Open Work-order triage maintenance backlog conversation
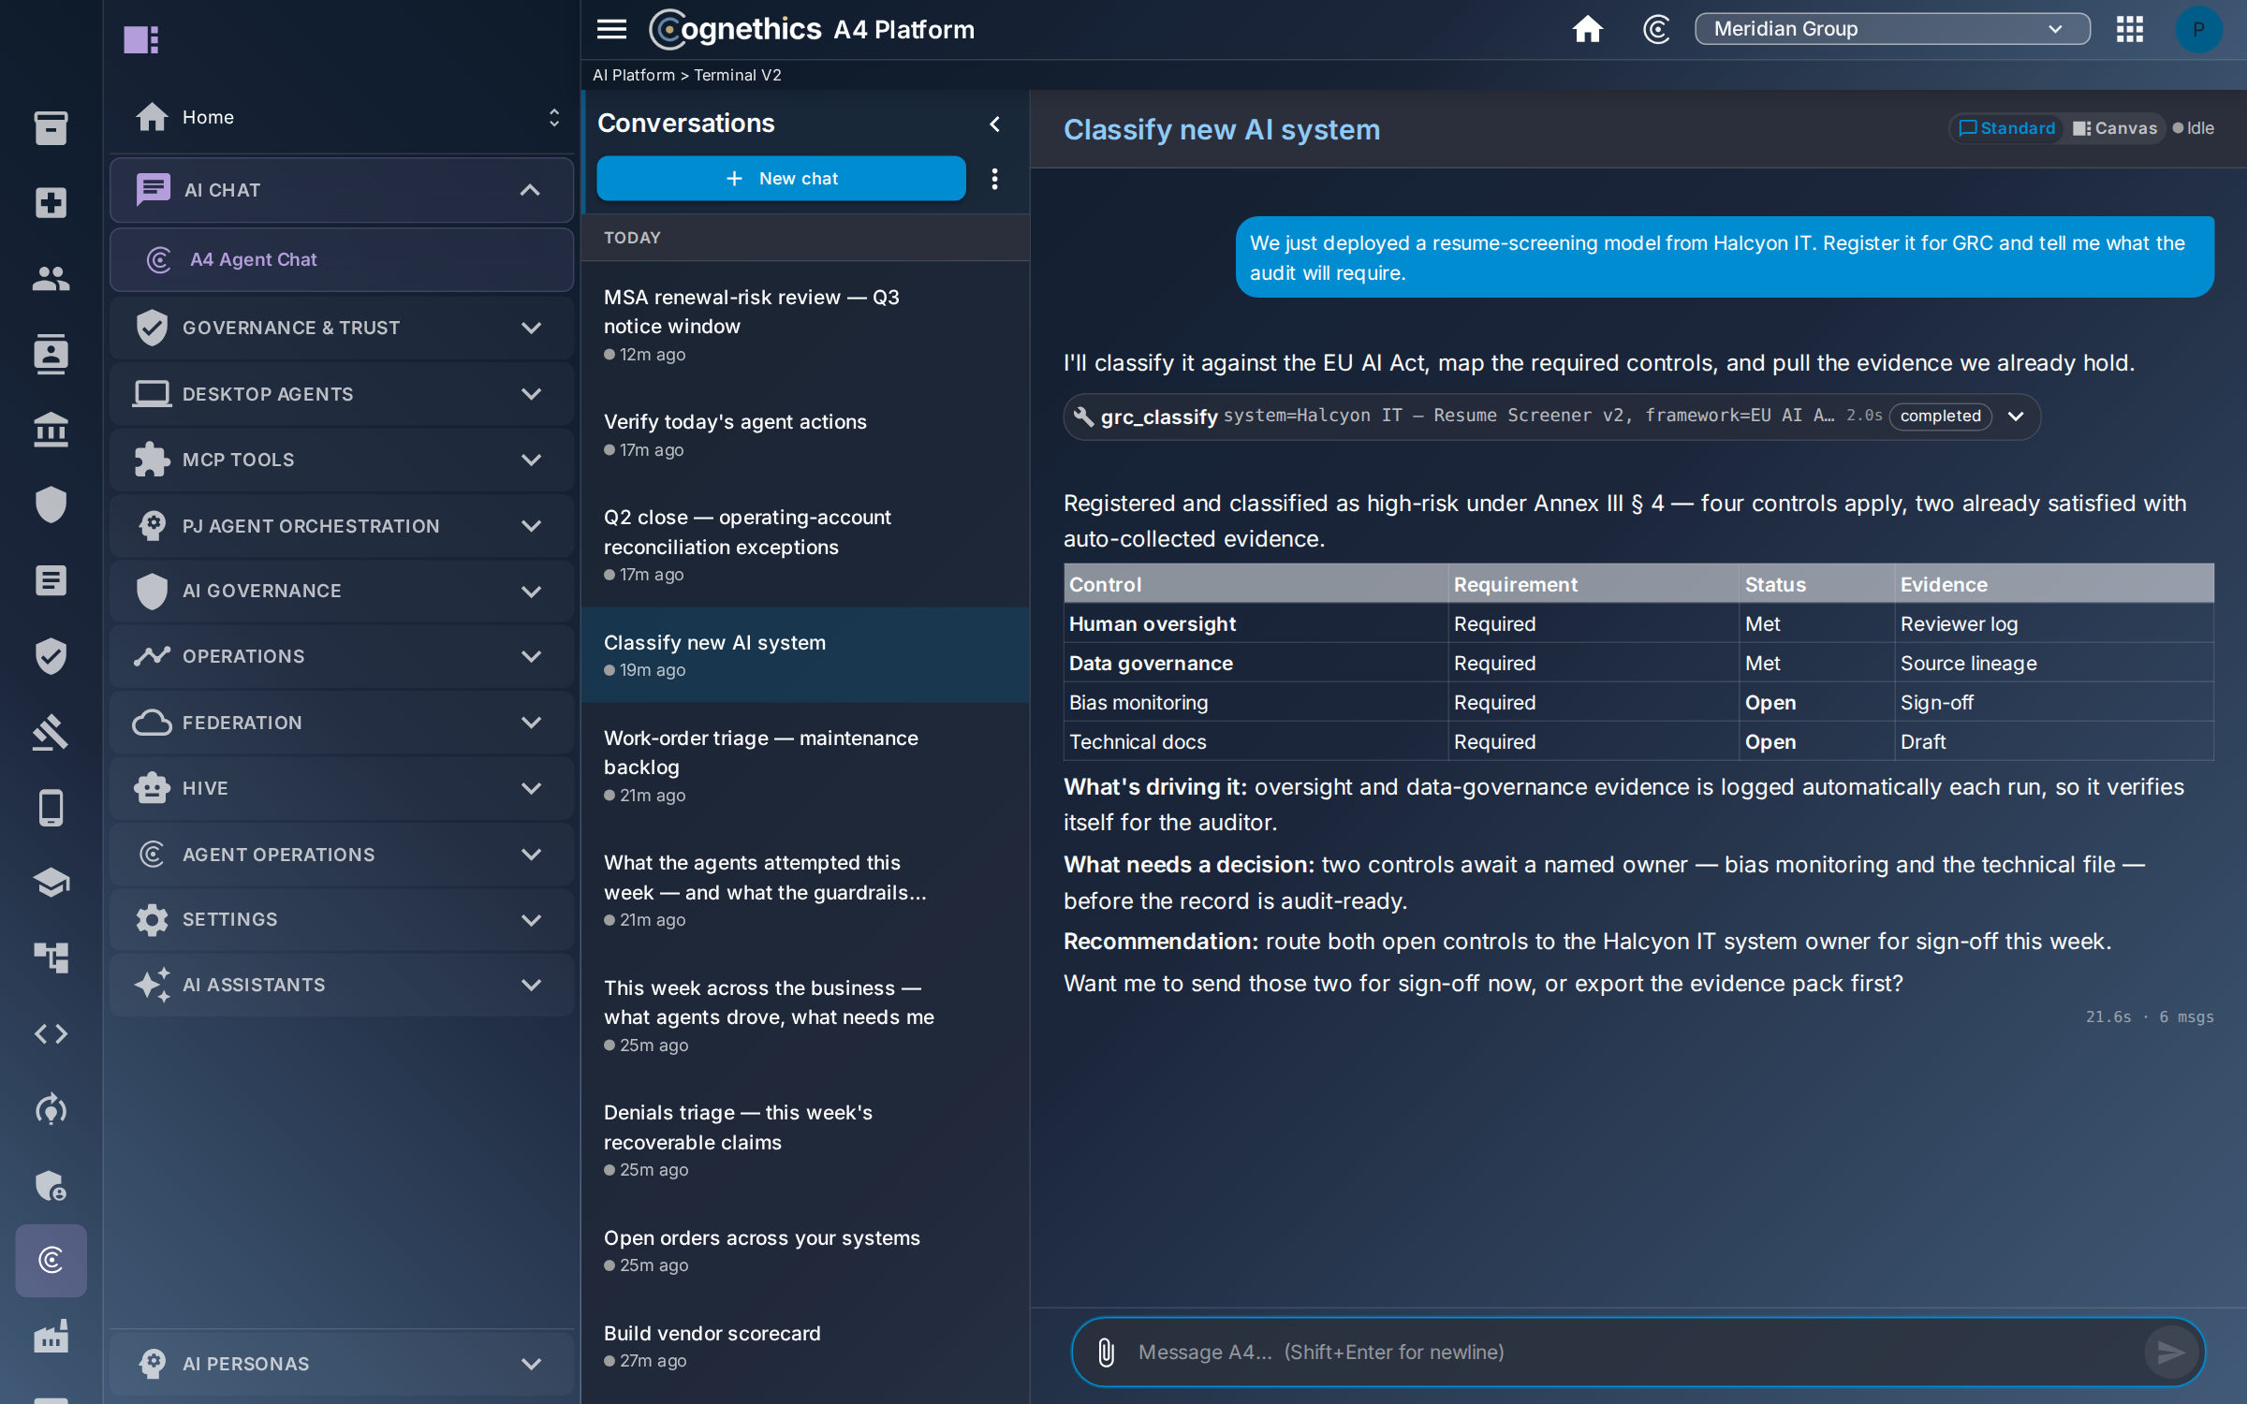The image size is (2247, 1404). click(x=805, y=766)
